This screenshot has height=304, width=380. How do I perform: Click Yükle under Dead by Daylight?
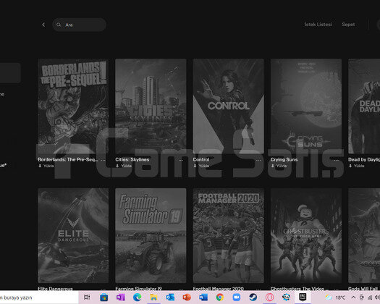[357, 166]
